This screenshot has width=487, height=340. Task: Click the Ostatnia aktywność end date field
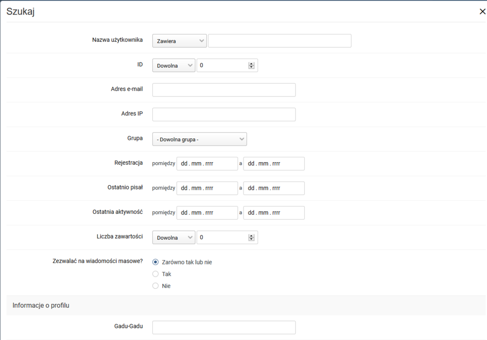tap(274, 213)
